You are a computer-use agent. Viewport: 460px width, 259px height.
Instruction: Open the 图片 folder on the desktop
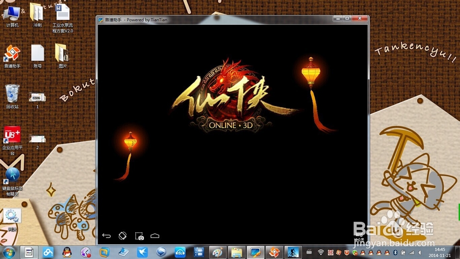pos(62,56)
